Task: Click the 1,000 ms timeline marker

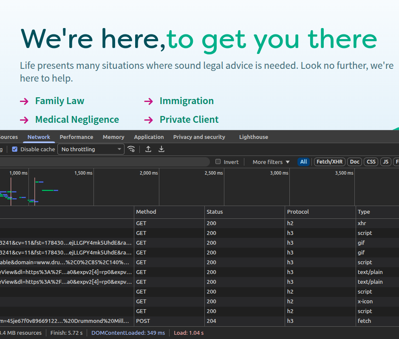Action: click(18, 173)
